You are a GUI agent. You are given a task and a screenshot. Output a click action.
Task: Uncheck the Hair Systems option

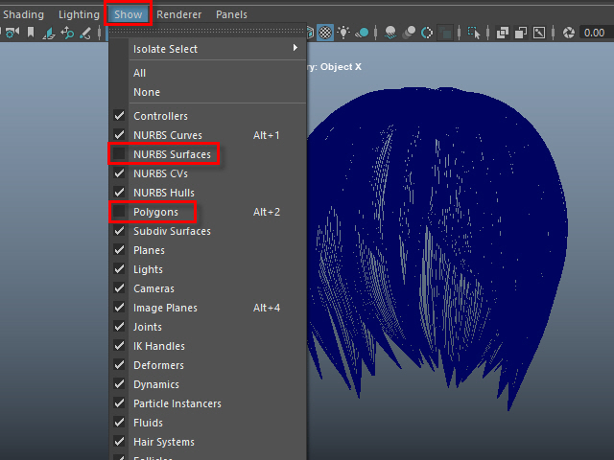tap(120, 442)
